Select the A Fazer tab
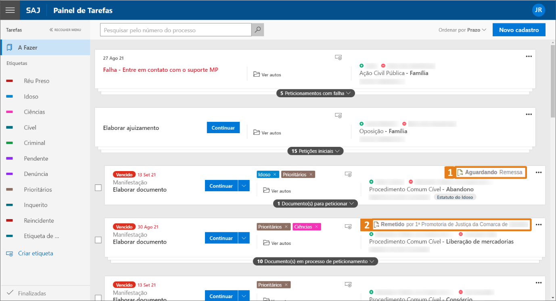This screenshot has height=301, width=556. click(27, 48)
